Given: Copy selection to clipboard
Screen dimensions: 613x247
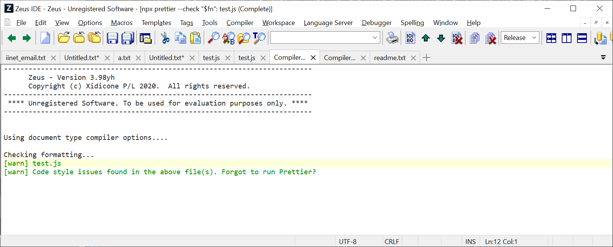Looking at the screenshot, I should (x=181, y=38).
